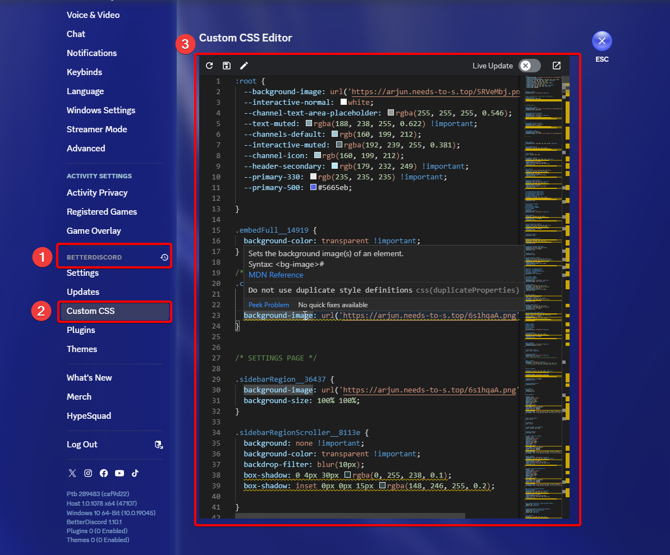Image resolution: width=670 pixels, height=555 pixels.
Task: Open Advanced settings
Action: [86, 149]
